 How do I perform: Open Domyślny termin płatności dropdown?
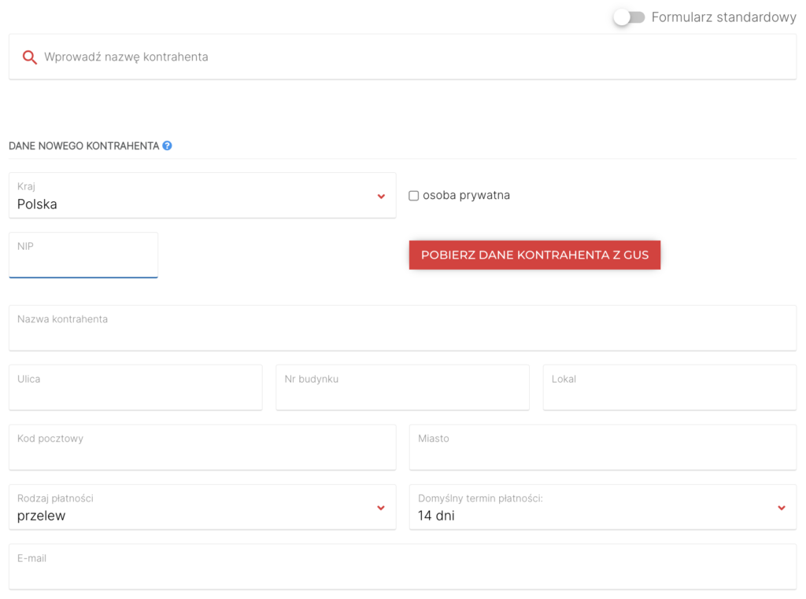(x=602, y=508)
